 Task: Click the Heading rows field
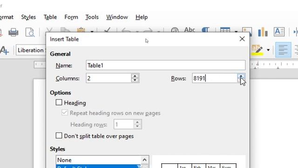coord(123,125)
